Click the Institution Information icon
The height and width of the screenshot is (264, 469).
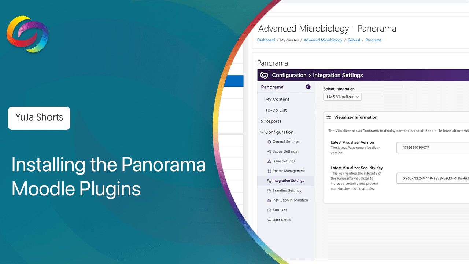[269, 201]
